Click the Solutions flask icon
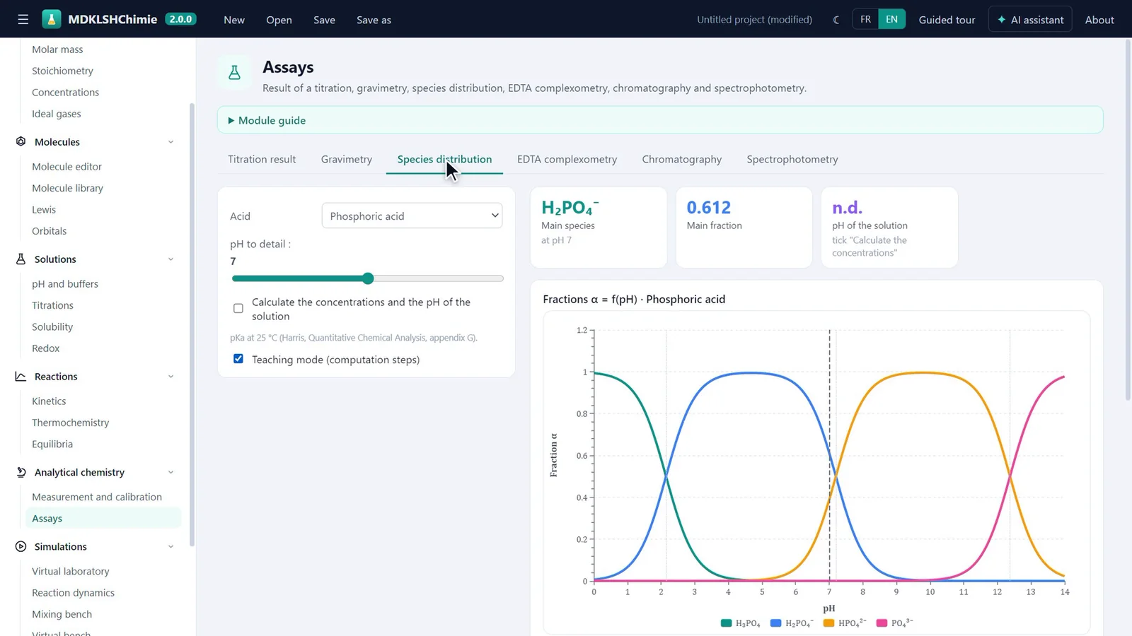 [21, 259]
